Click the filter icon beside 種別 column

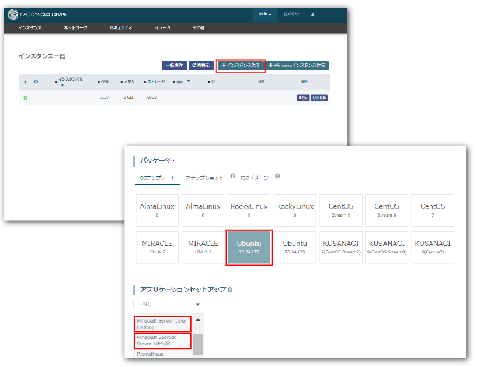tap(189, 82)
